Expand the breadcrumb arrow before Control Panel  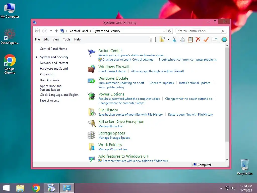click(x=67, y=31)
